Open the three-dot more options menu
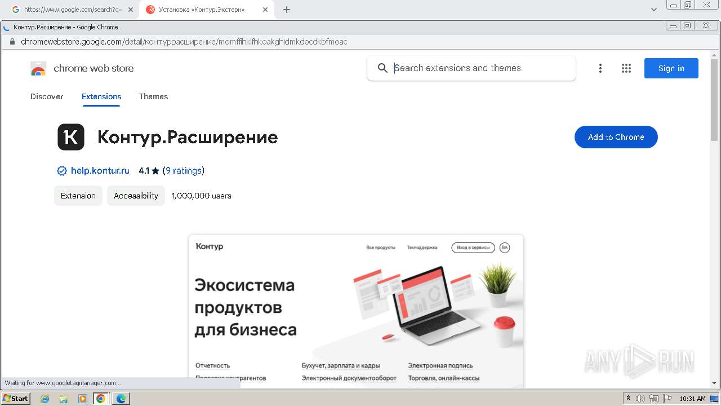 click(x=600, y=68)
